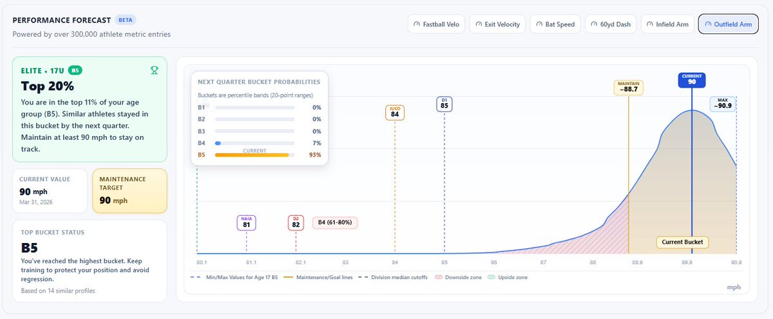
Task: Click the 93% value for B5
Action: click(x=314, y=155)
